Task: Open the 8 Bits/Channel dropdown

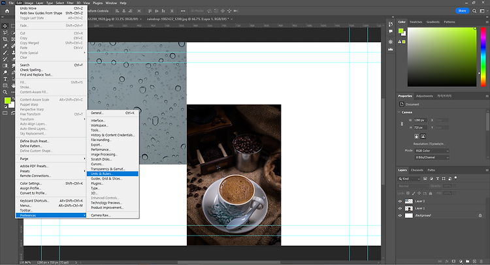Action: click(431, 157)
